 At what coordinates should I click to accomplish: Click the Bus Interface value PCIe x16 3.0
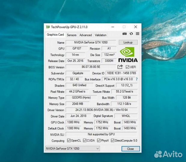point(118,79)
